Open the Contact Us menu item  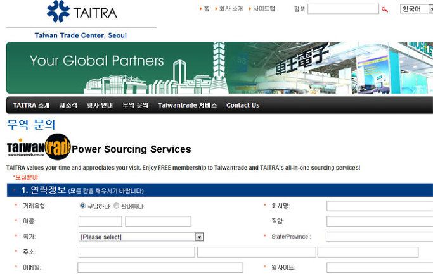pyautogui.click(x=243, y=105)
